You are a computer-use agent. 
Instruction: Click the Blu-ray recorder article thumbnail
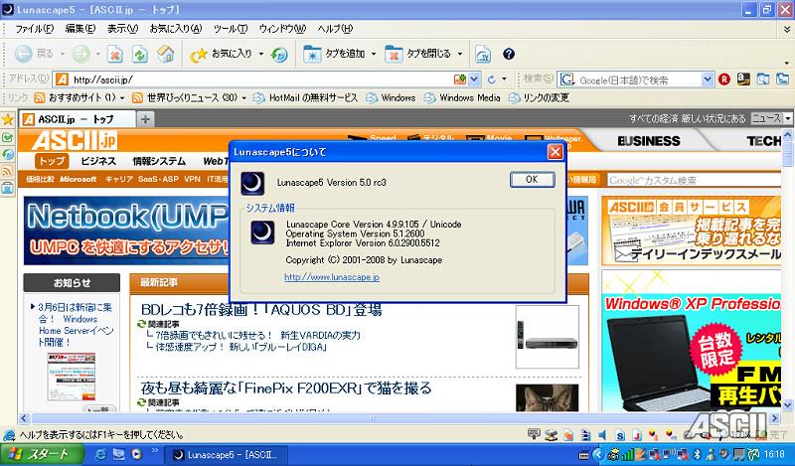click(x=548, y=337)
